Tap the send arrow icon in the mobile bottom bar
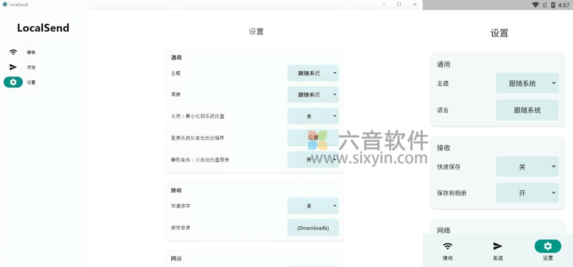Viewport: 573px width, 267px height. (498, 246)
